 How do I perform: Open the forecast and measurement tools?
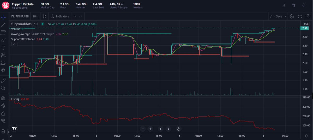point(3,63)
